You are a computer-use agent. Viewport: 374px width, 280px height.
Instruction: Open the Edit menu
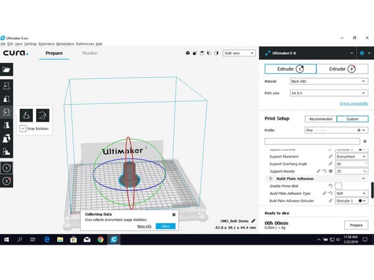pyautogui.click(x=10, y=44)
